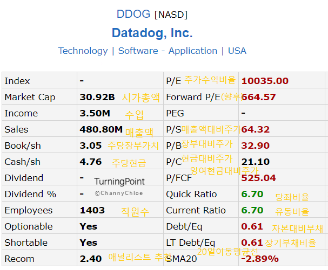The height and width of the screenshot is (270, 328).
Task: Click the Employees label
Action: click(x=29, y=210)
